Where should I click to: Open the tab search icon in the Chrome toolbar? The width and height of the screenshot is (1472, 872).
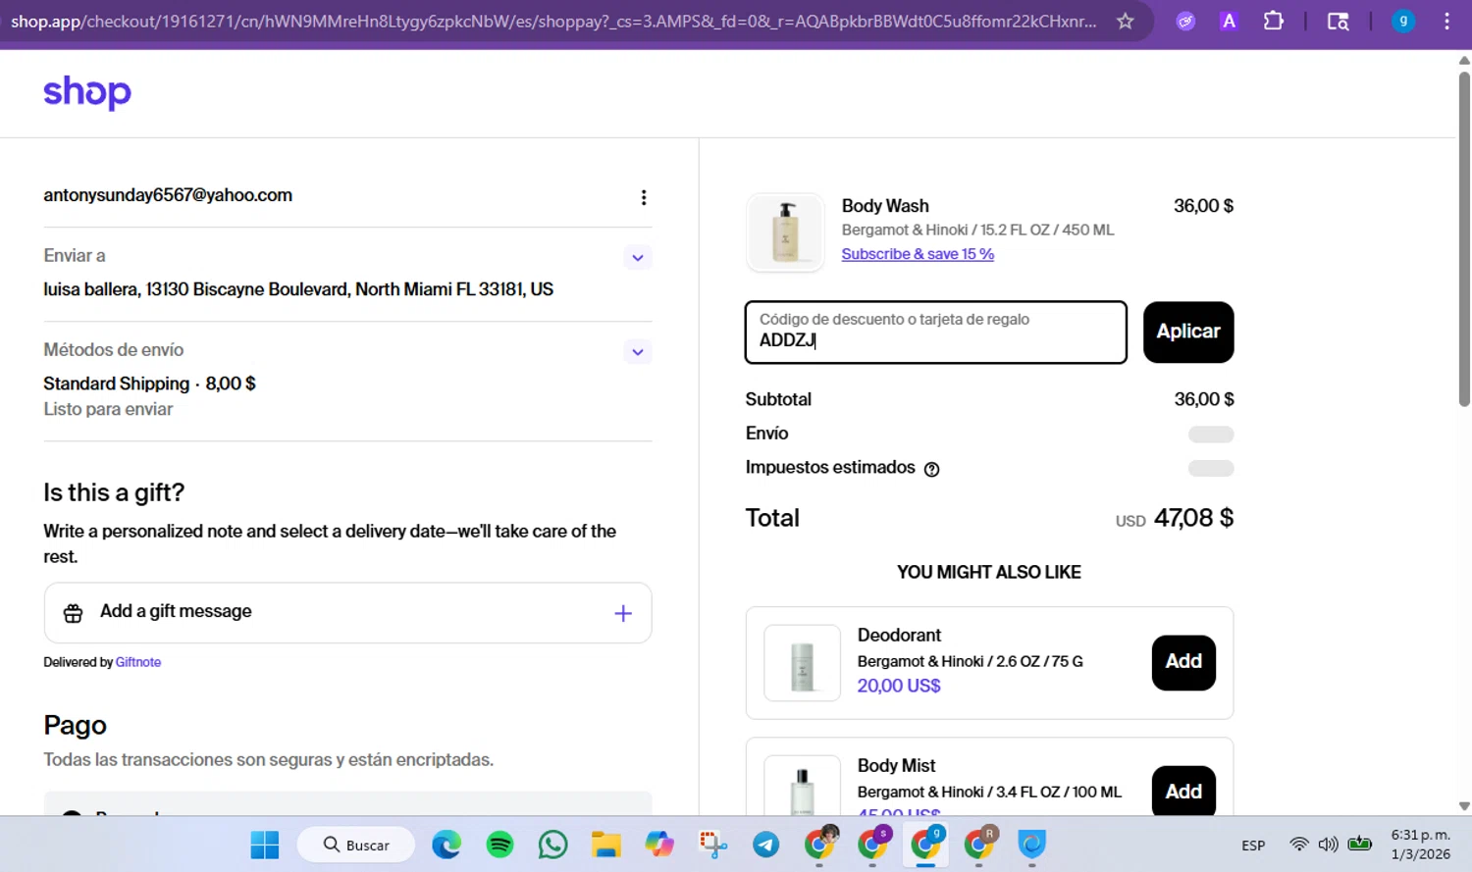coord(1338,21)
